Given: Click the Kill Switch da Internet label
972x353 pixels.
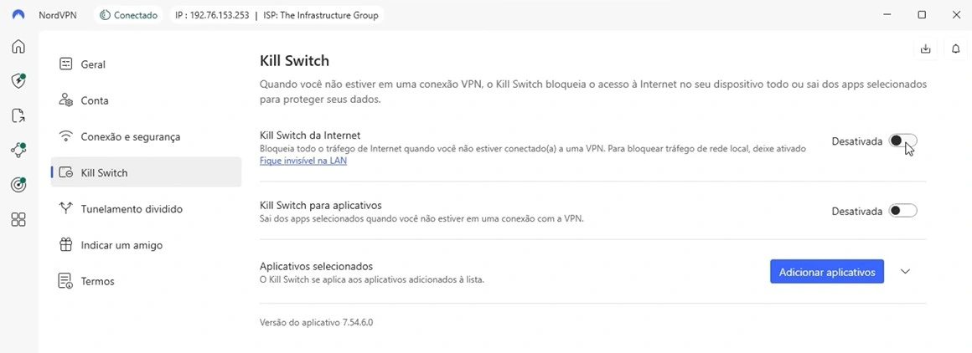Looking at the screenshot, I should pos(310,135).
